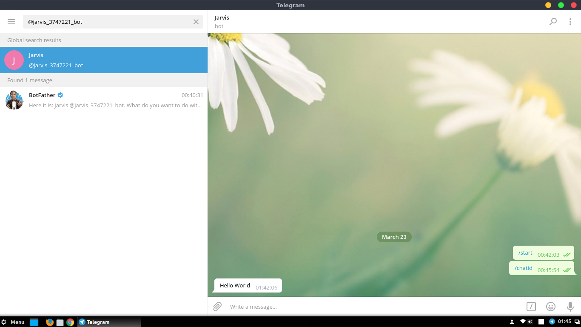This screenshot has width=581, height=327.
Task: Click the /chatid command link
Action: 524,268
